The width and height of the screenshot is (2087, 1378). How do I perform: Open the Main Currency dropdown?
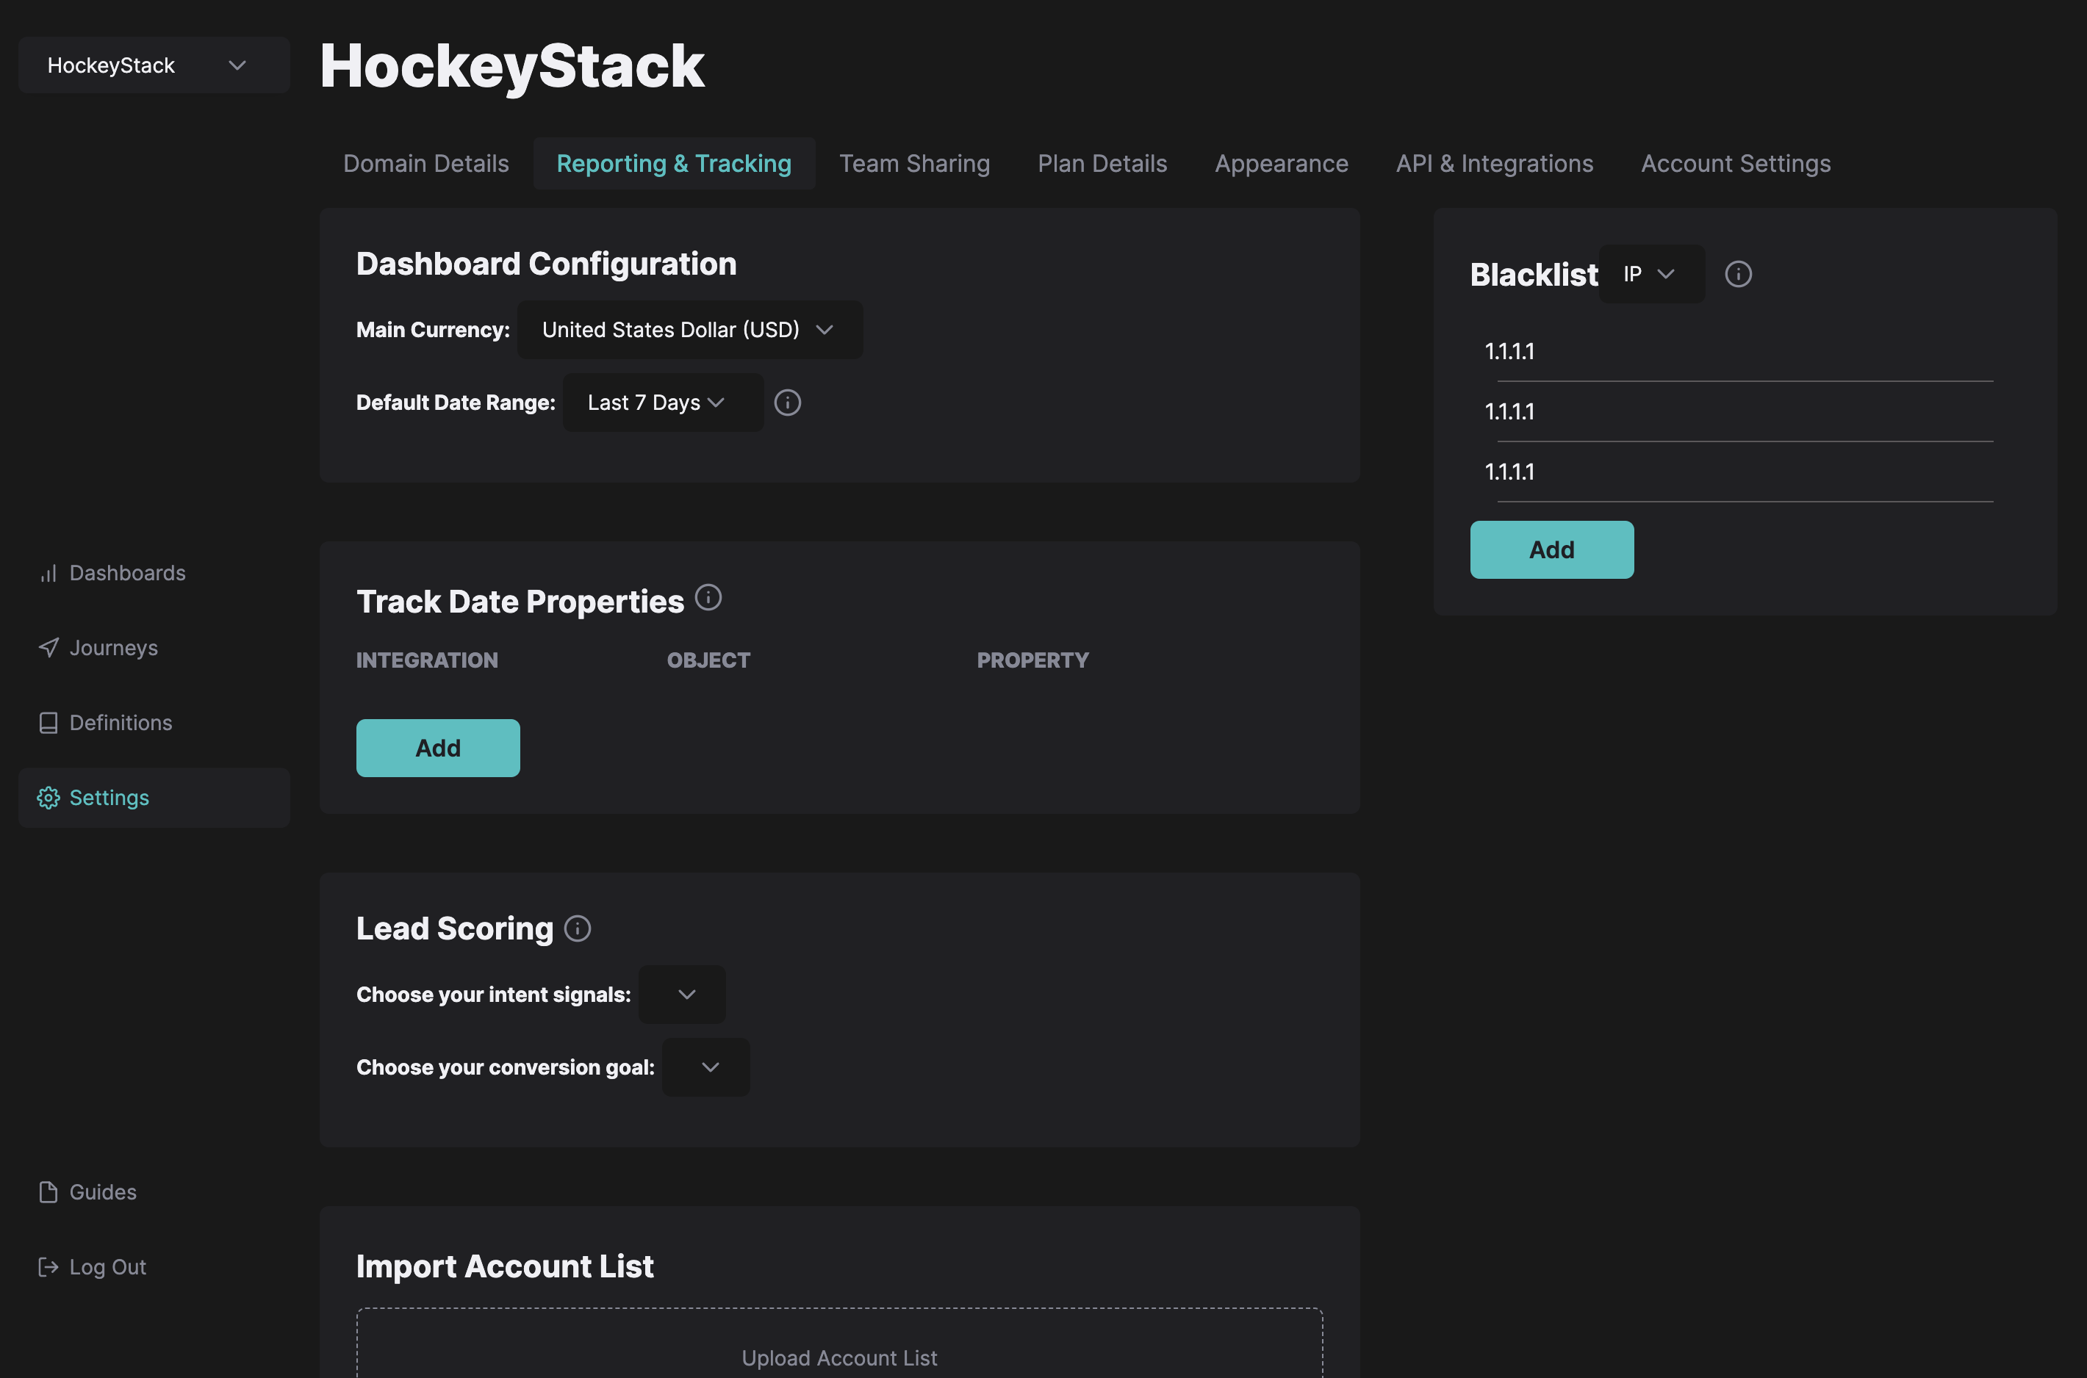point(690,330)
